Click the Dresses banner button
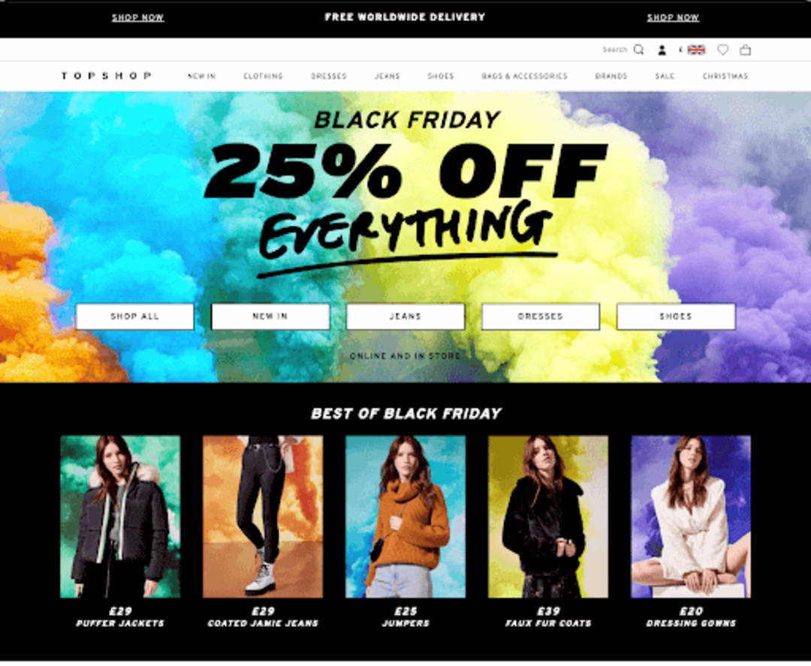 541,316
